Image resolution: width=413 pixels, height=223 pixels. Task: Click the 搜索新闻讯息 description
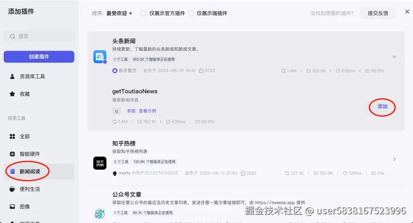point(125,100)
